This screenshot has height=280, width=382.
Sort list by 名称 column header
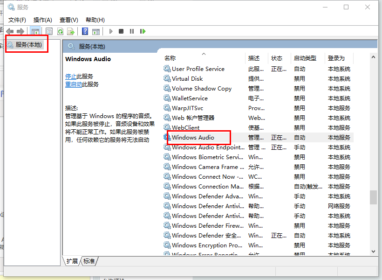click(170, 58)
